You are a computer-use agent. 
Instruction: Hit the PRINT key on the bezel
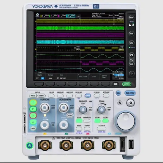click(x=131, y=18)
